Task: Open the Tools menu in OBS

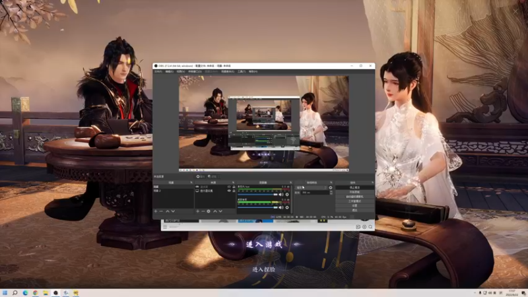Action: point(242,71)
